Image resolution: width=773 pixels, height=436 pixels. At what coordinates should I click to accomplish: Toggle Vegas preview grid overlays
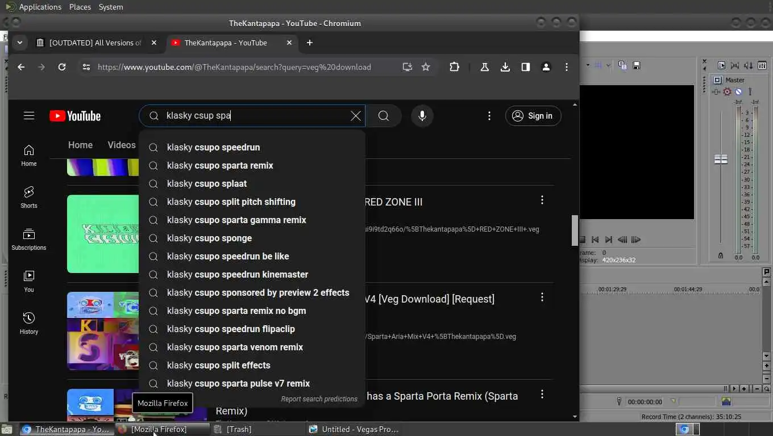[598, 65]
